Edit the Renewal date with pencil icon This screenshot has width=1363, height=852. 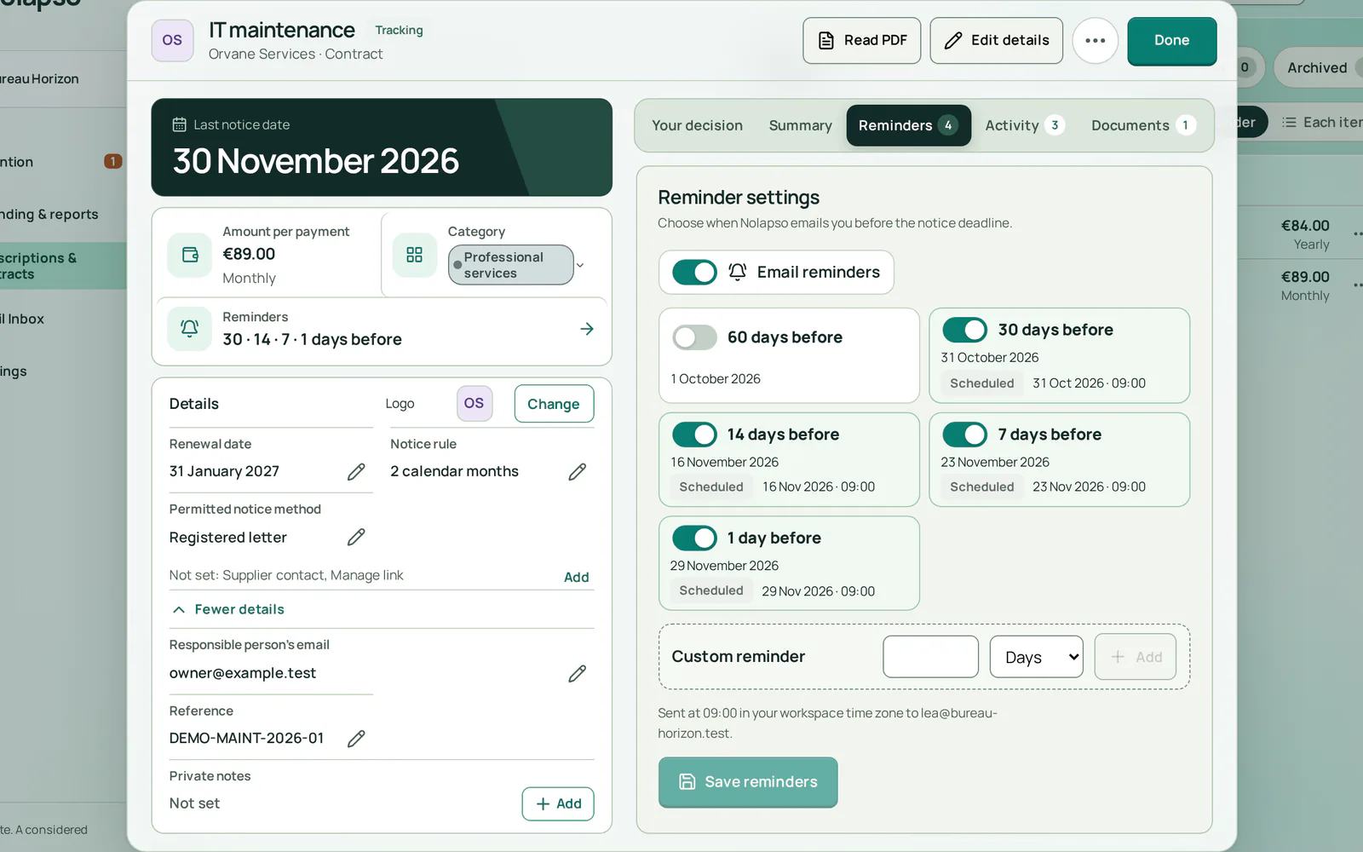click(x=356, y=472)
